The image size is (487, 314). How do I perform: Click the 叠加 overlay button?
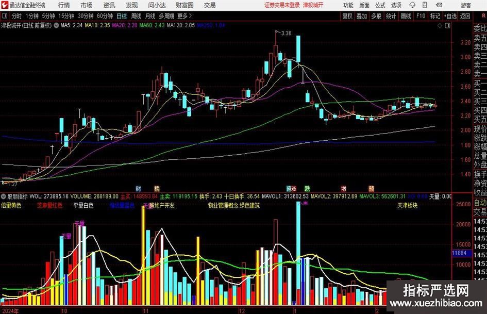[362, 16]
